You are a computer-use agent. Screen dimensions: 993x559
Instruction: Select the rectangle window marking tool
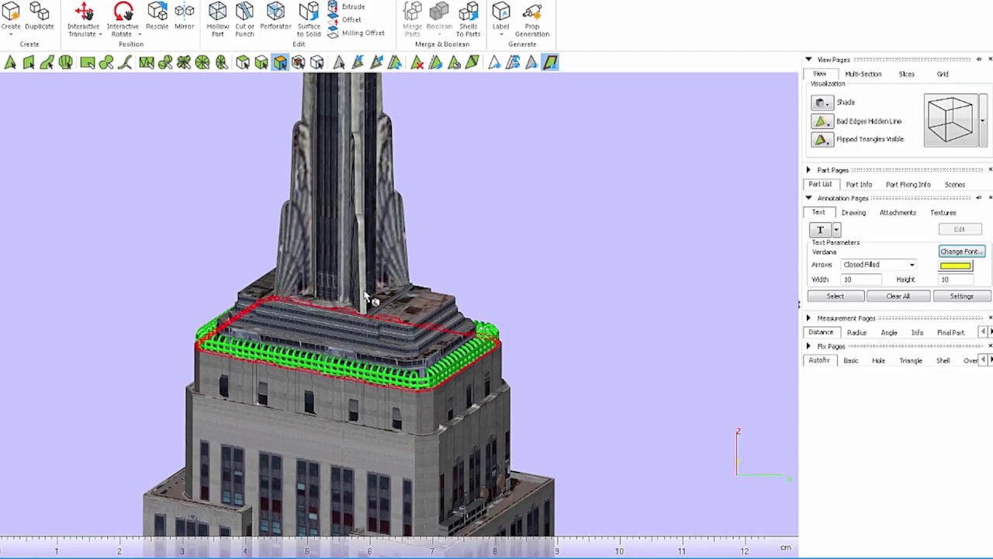(x=87, y=63)
